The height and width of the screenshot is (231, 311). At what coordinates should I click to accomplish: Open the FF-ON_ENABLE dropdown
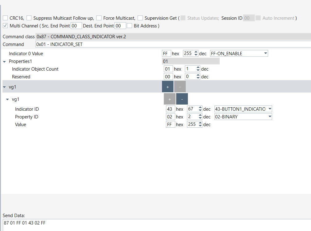tap(265, 53)
